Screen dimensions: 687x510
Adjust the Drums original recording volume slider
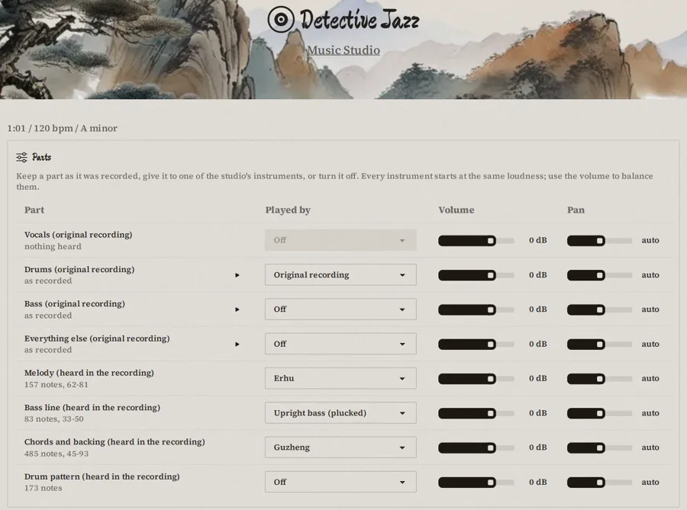(476, 275)
